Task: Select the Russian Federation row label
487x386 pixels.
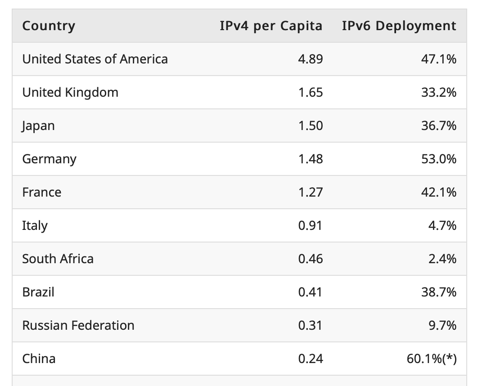Action: (x=78, y=325)
